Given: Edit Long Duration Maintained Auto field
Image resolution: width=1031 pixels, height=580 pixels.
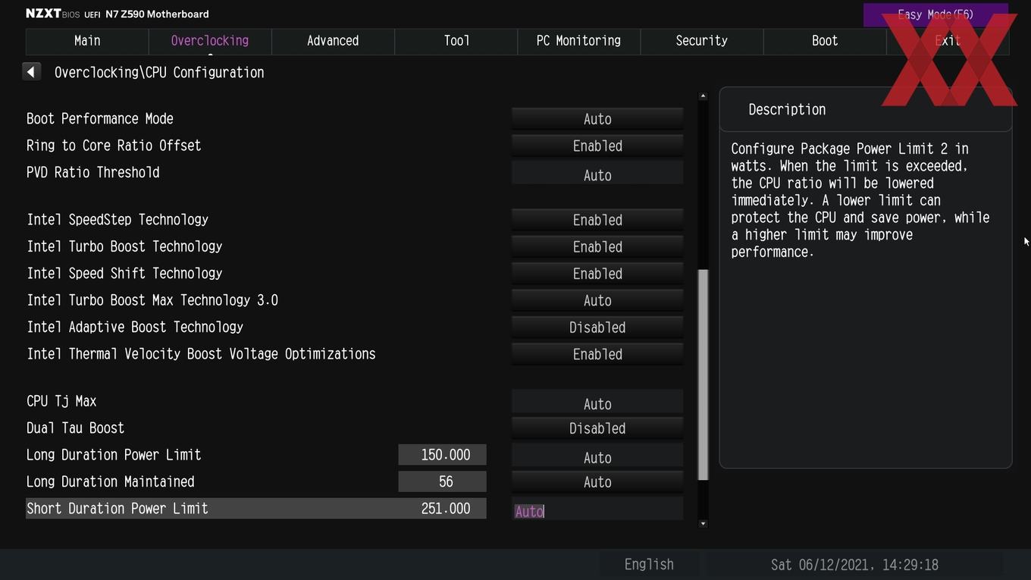Looking at the screenshot, I should coord(597,482).
